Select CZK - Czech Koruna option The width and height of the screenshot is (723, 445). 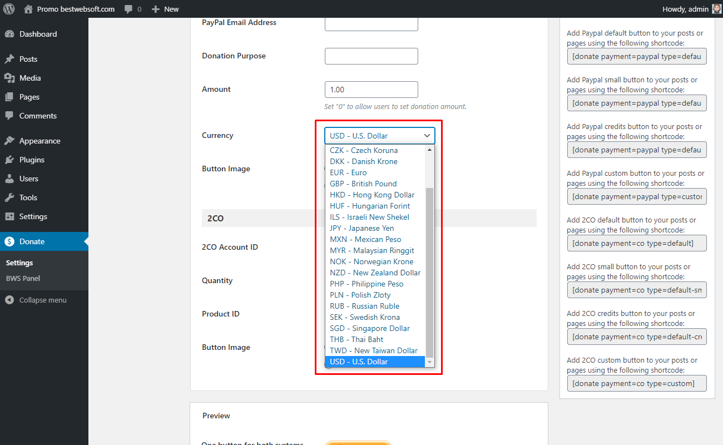click(375, 150)
